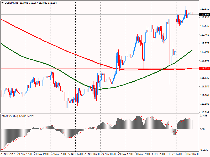
Task: Select the 111.535 price scale value
Action: pos(204,78)
